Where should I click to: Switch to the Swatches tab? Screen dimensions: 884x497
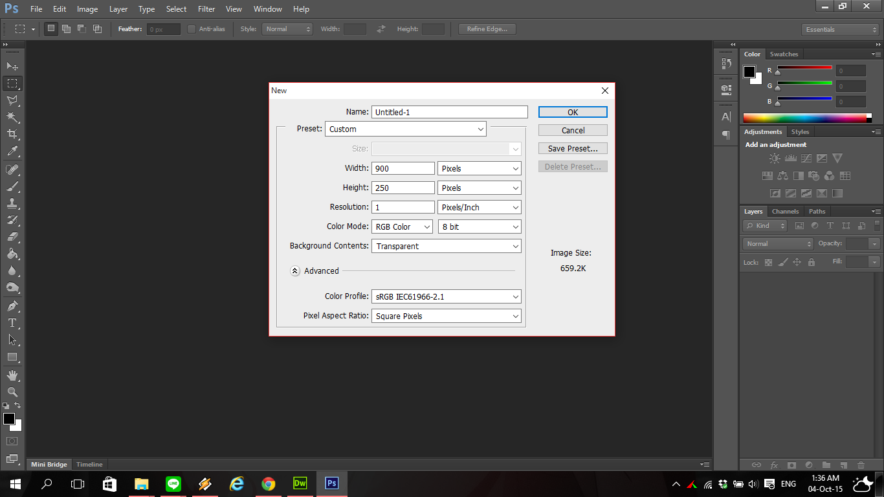pos(784,54)
